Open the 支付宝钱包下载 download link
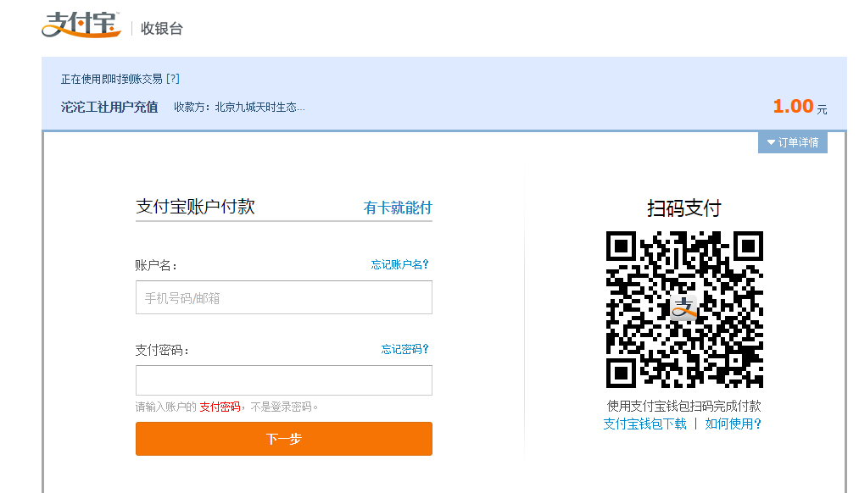The image size is (859, 493). tap(644, 424)
